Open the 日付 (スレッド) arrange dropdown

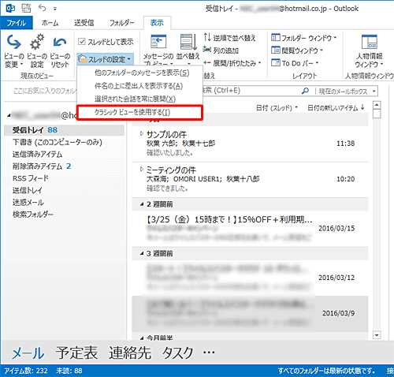(x=277, y=108)
